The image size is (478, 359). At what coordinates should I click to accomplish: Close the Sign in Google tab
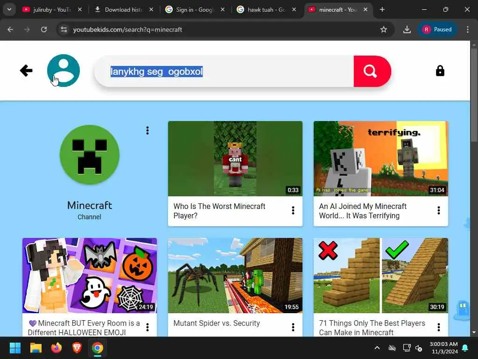click(223, 9)
